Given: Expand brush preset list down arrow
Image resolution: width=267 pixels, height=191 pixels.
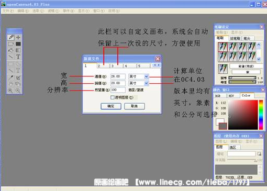Looking at the screenshot, I should (x=259, y=59).
